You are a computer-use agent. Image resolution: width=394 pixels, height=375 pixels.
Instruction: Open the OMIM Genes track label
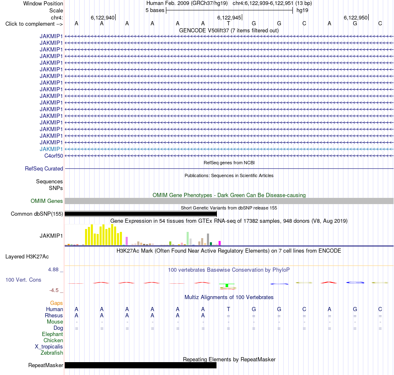[47, 201]
